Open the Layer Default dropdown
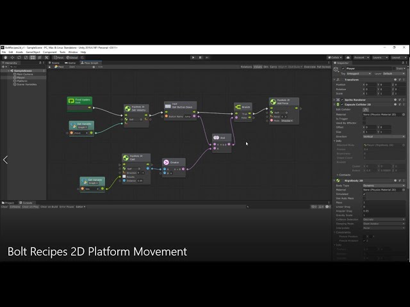This screenshot has height=307, width=410. tap(394, 74)
